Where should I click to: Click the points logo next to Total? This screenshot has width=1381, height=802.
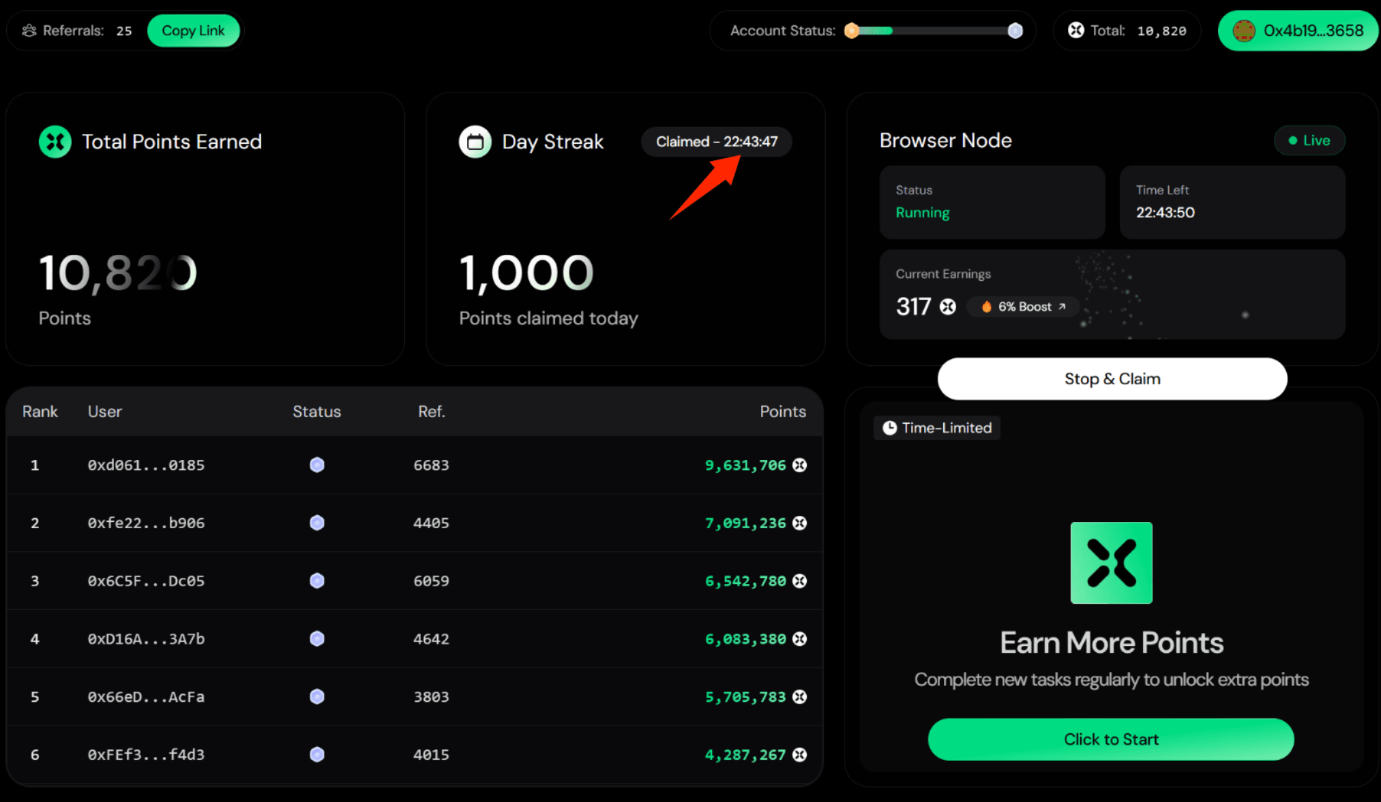1075,31
